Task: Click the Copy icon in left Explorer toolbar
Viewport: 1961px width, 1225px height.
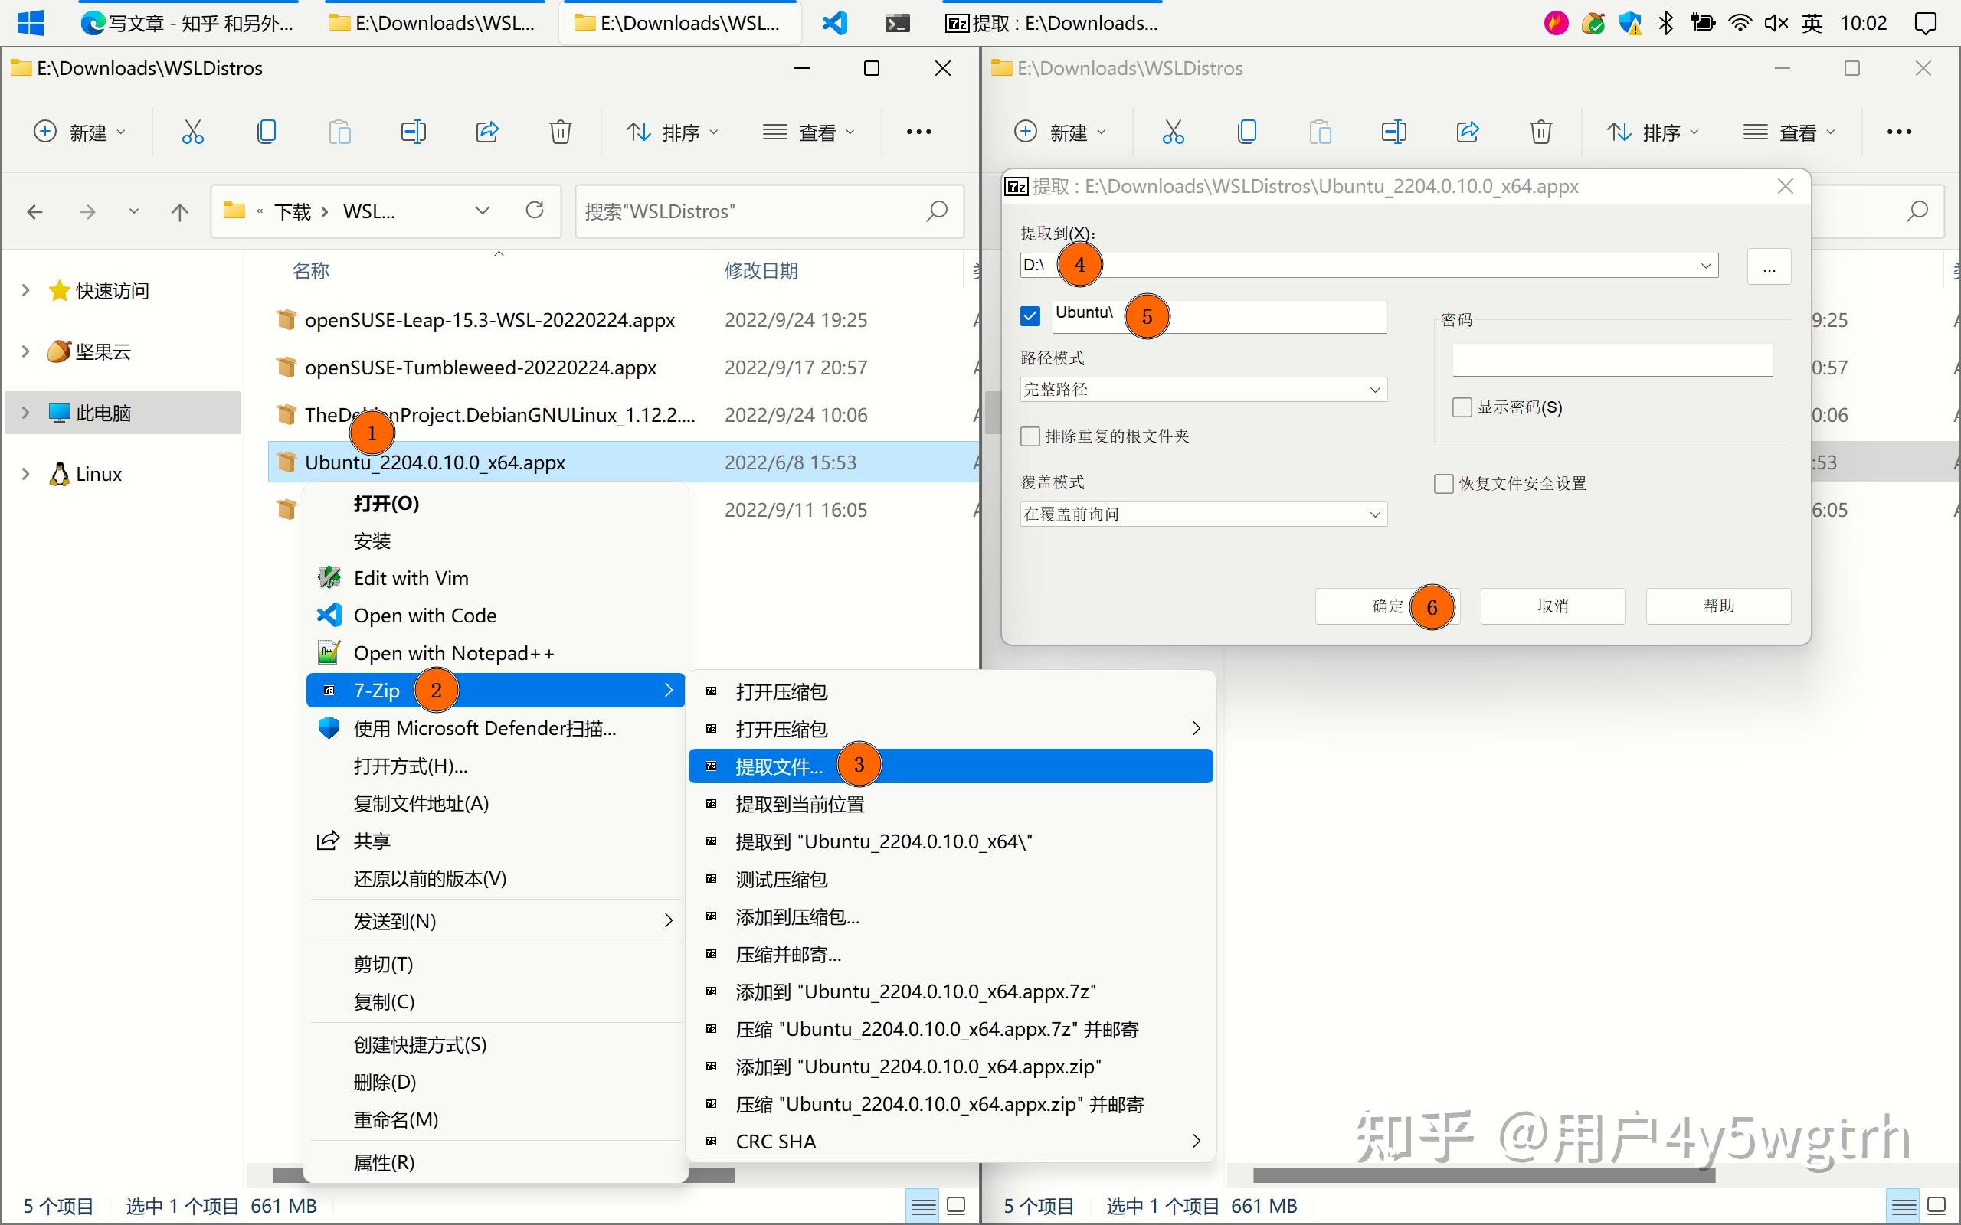Action: click(x=266, y=132)
